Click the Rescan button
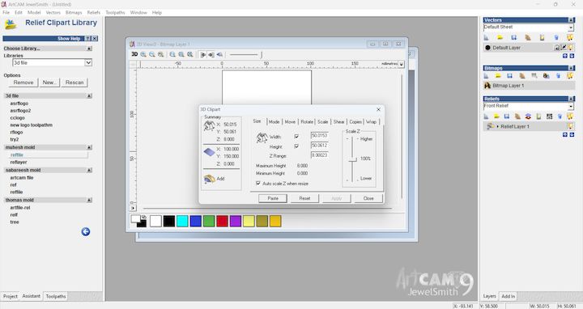 [74, 83]
